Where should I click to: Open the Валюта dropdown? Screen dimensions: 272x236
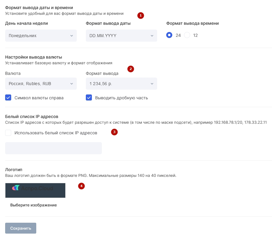click(x=41, y=84)
